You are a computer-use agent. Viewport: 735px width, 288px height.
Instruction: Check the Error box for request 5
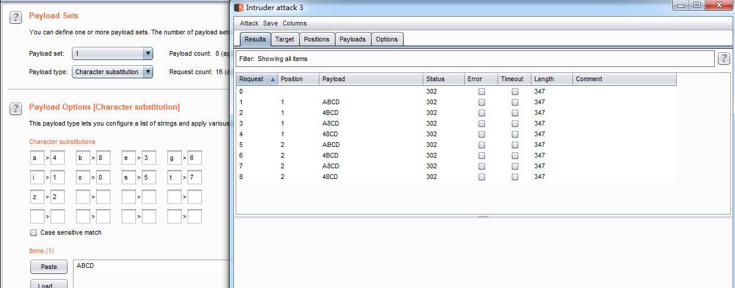click(x=482, y=145)
